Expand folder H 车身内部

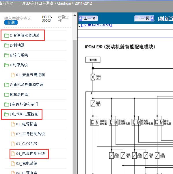coord(19,95)
